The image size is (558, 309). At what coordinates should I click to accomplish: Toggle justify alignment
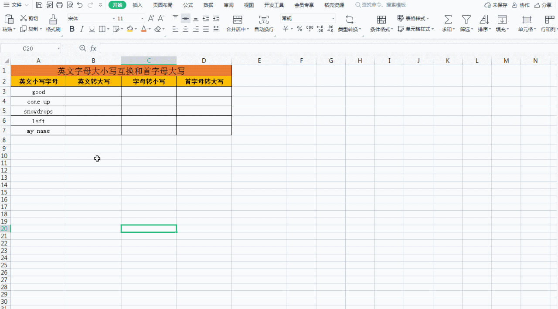click(206, 29)
